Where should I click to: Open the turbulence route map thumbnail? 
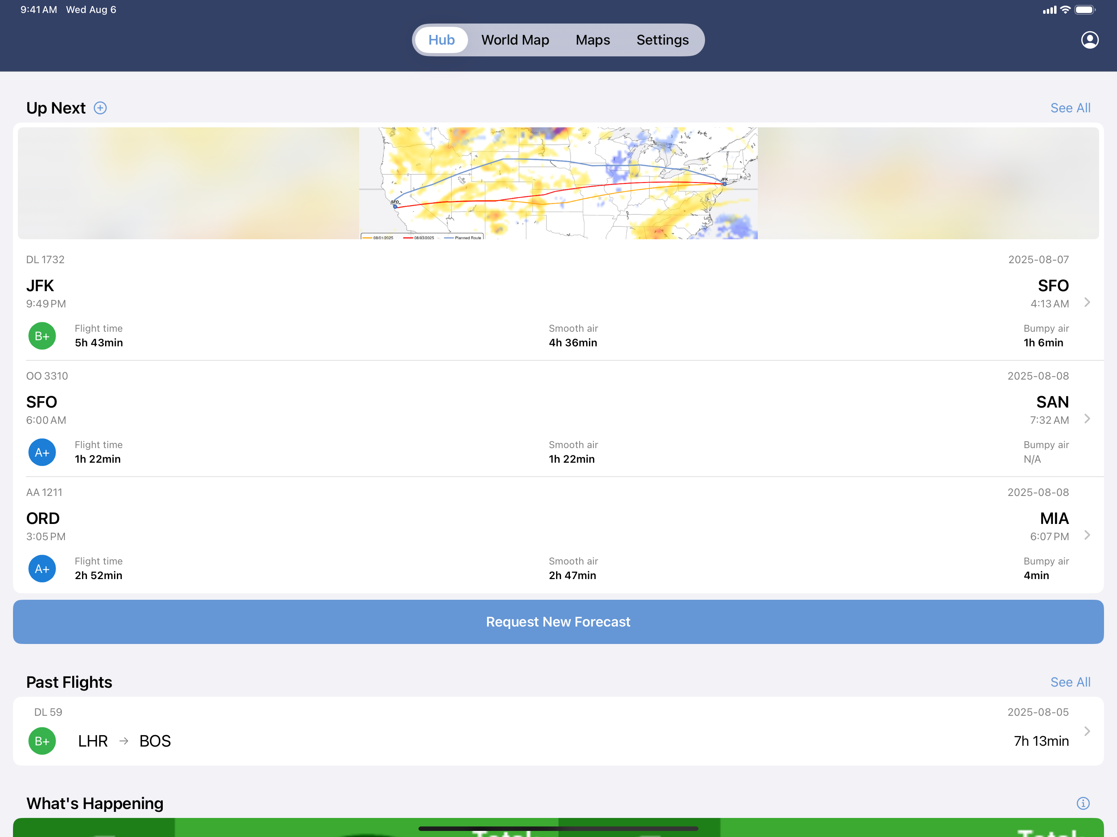point(558,183)
